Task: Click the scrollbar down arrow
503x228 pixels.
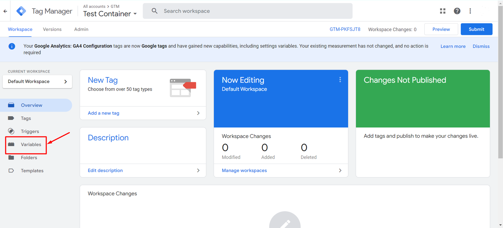Action: tap(500, 225)
